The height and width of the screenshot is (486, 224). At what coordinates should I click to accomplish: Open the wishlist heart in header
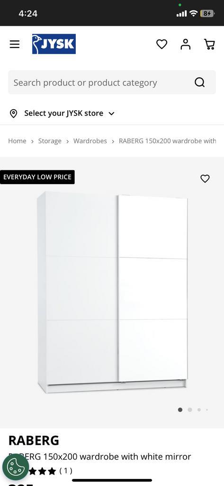coord(161,44)
